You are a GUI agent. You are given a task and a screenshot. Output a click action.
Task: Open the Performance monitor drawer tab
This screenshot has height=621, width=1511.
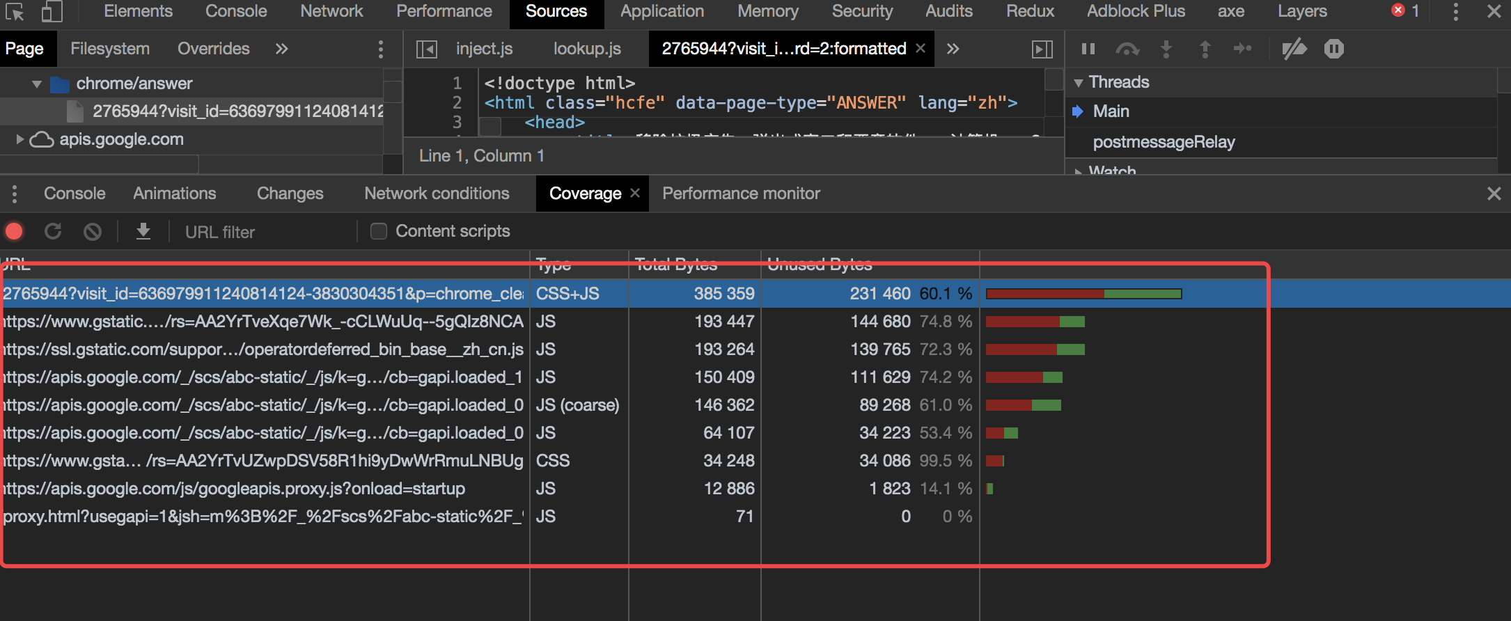coord(741,194)
